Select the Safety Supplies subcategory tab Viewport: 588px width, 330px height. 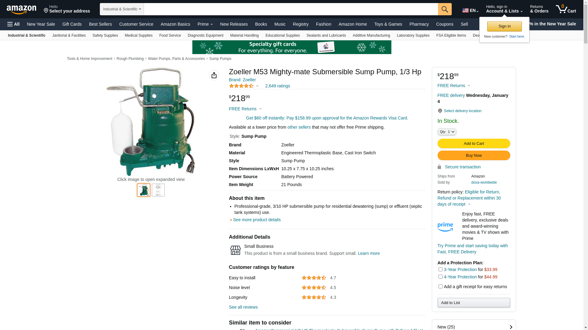tap(105, 35)
